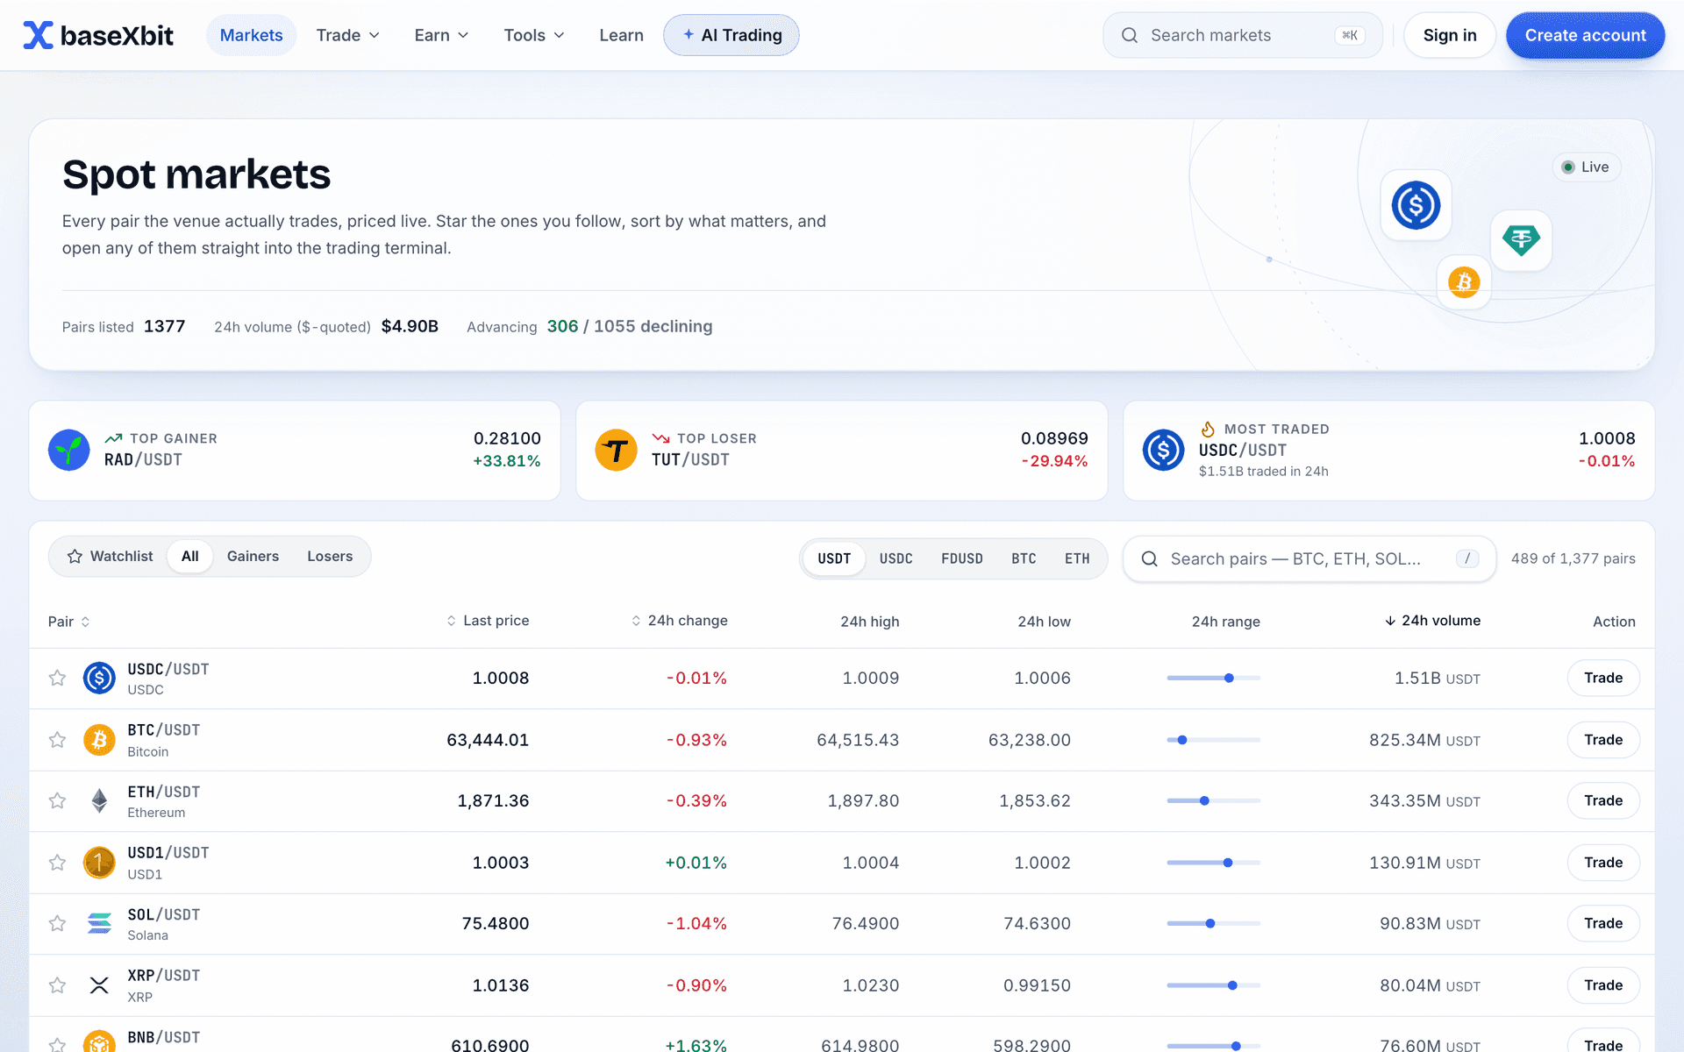This screenshot has height=1052, width=1684.
Task: Click the downward trend arrow beside Top Loser
Action: click(x=660, y=438)
